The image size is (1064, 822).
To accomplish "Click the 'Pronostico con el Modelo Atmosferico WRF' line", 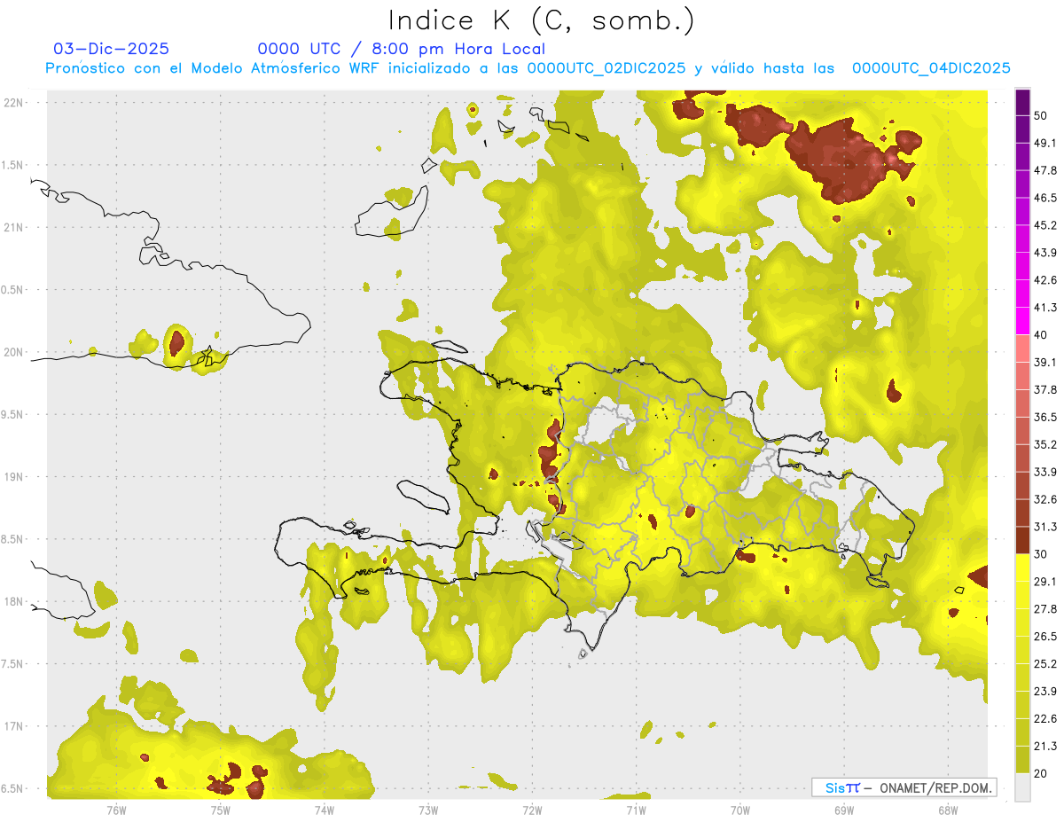I will pos(528,68).
